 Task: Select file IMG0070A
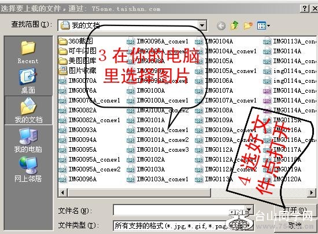click(77, 81)
